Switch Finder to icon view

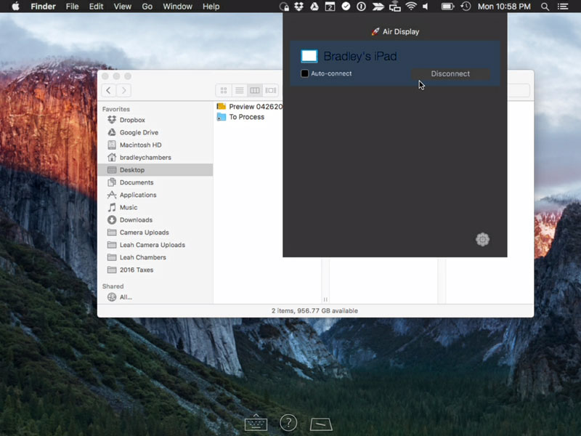click(x=224, y=90)
